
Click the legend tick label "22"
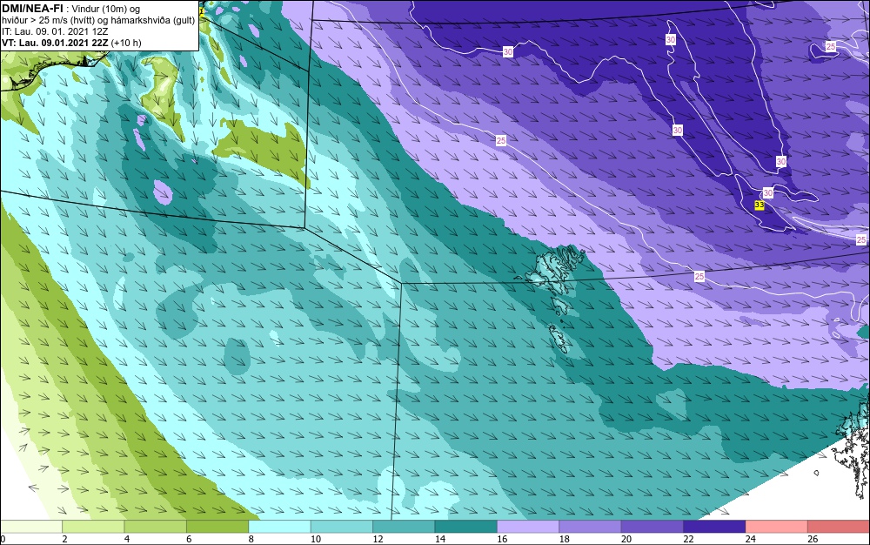point(688,539)
